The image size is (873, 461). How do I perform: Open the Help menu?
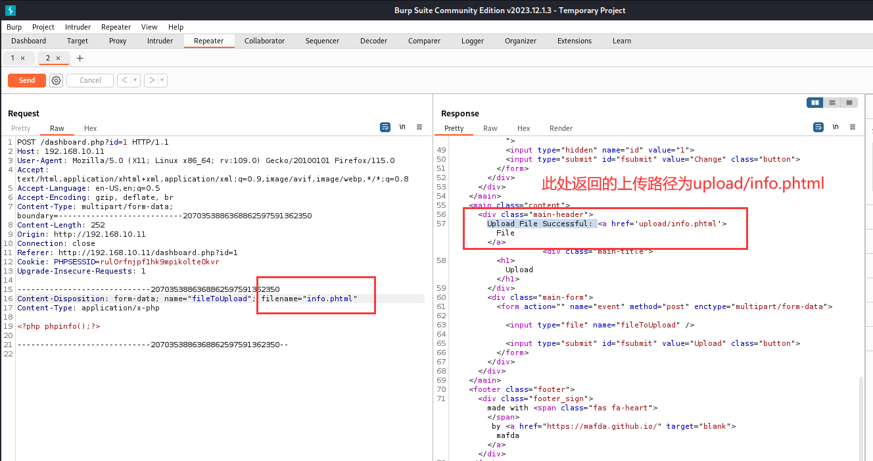point(176,27)
